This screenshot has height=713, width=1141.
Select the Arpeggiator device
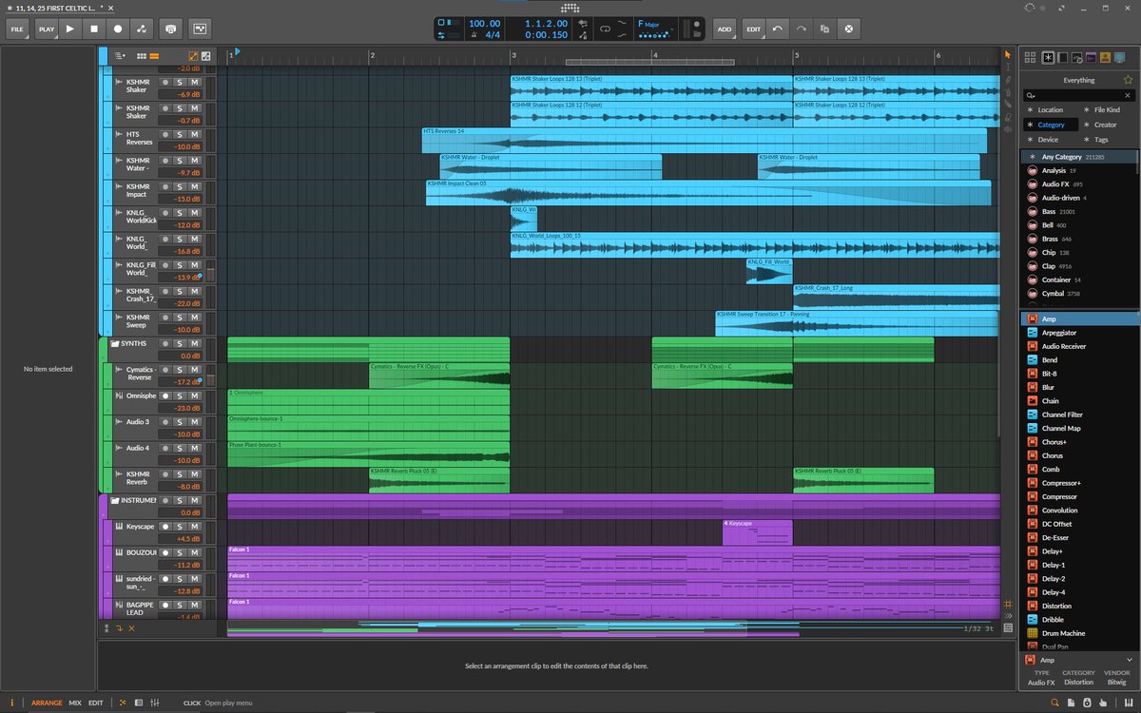pyautogui.click(x=1080, y=333)
